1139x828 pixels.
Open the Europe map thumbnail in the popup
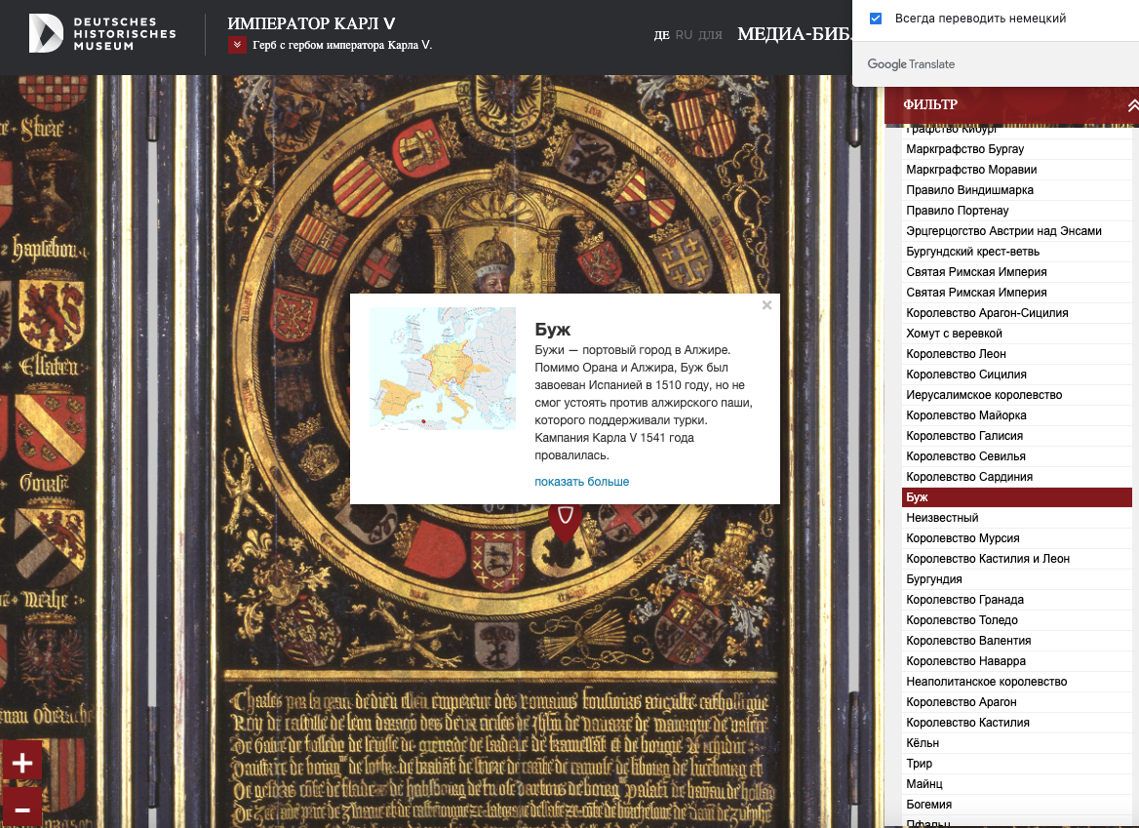tap(443, 369)
